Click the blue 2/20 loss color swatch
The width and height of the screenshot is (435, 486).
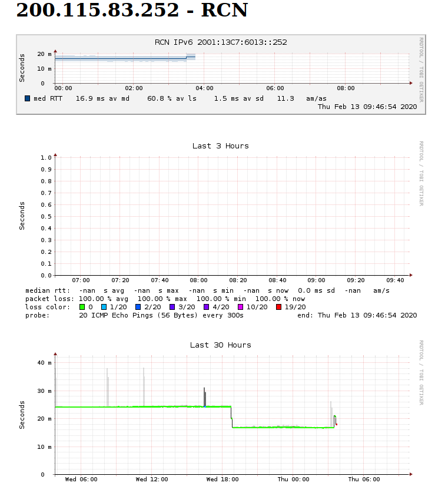coord(138,307)
